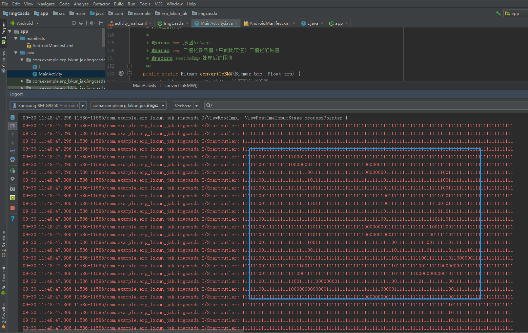The height and width of the screenshot is (333, 528).
Task: Toggle the 2: Favorites tool window
Action: [3, 315]
